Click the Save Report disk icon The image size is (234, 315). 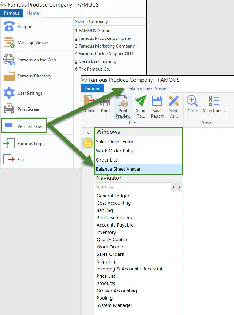point(157,100)
